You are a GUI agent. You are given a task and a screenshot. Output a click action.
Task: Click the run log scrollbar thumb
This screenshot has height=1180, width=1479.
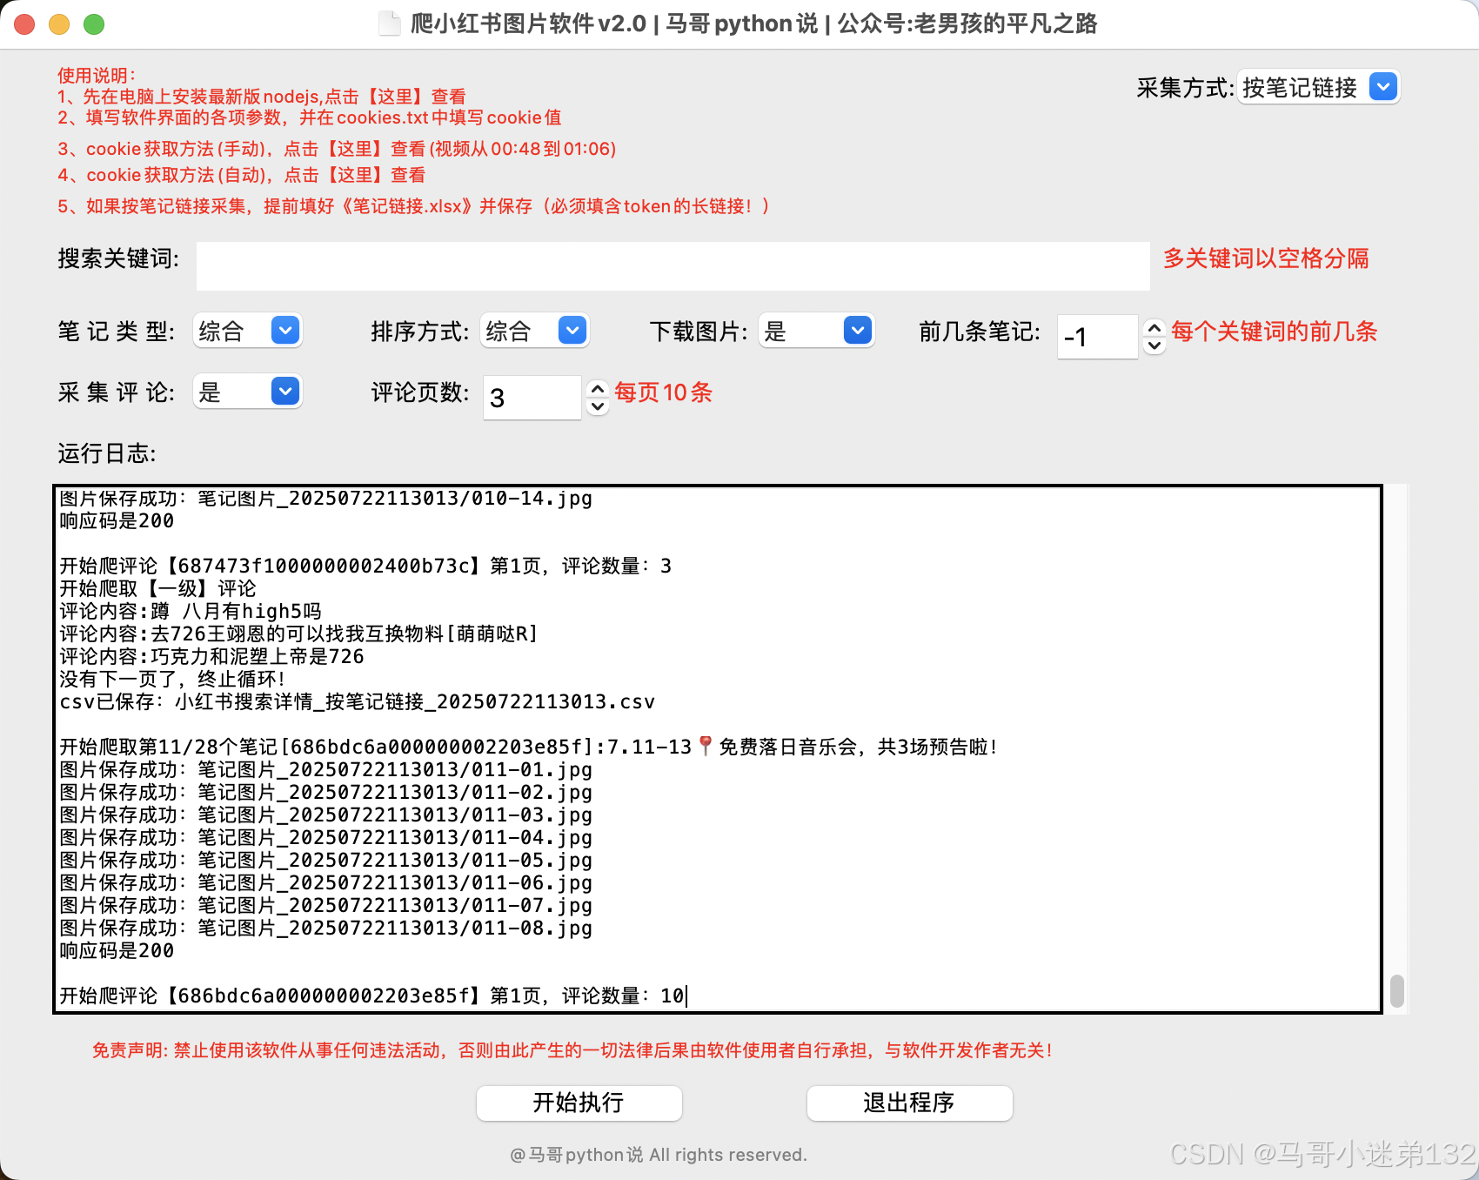coord(1396,990)
